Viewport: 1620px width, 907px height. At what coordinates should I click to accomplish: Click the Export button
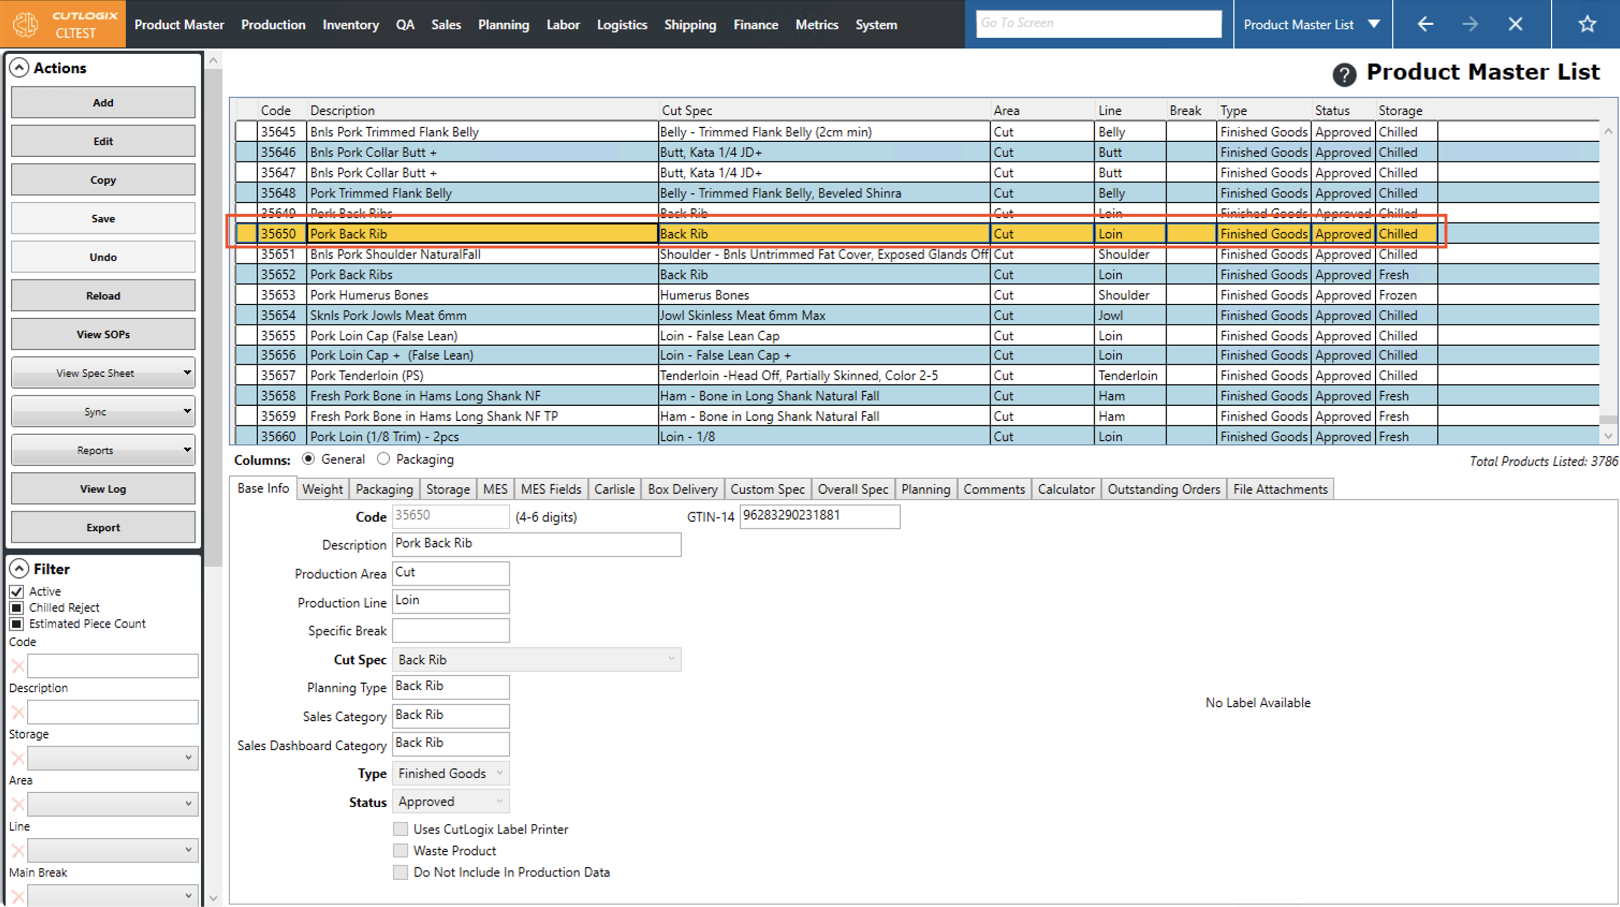103,528
